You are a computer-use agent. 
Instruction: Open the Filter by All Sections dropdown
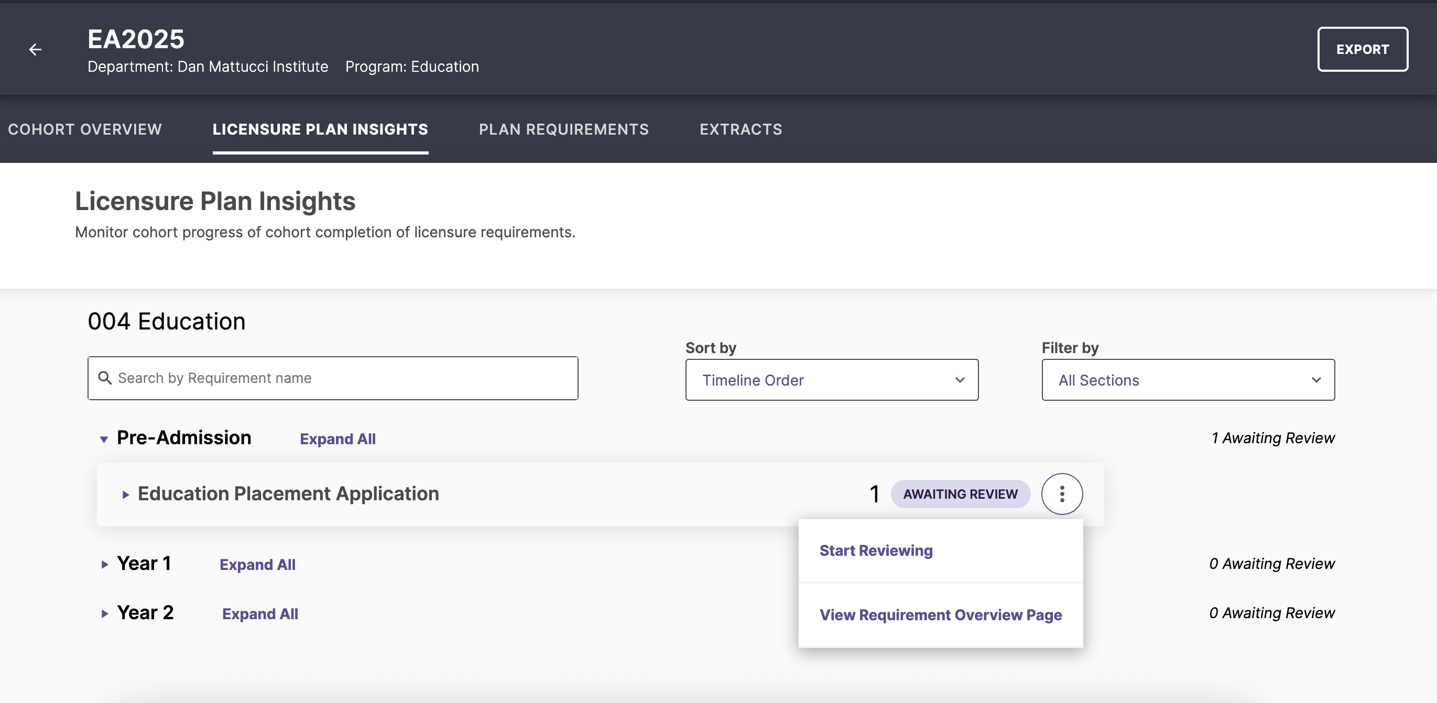(x=1188, y=380)
